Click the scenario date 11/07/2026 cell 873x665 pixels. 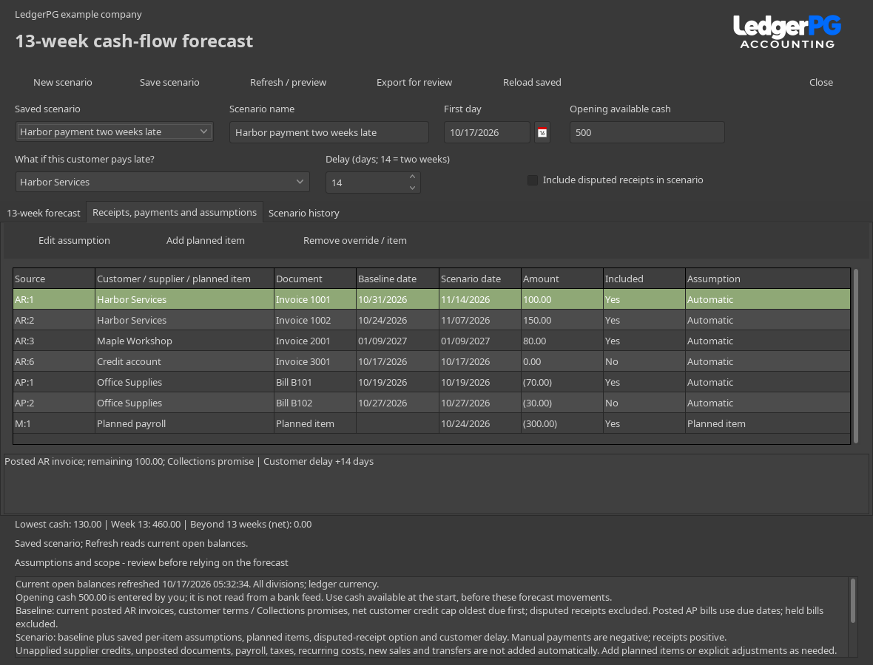pos(480,320)
